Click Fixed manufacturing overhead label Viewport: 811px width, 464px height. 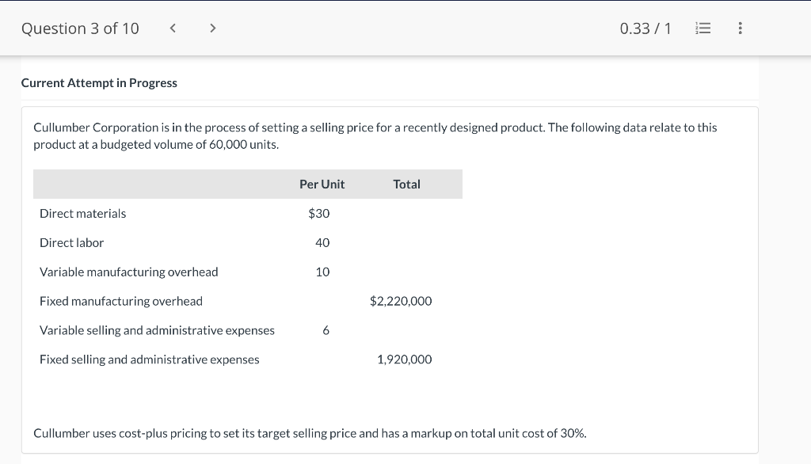click(x=121, y=301)
